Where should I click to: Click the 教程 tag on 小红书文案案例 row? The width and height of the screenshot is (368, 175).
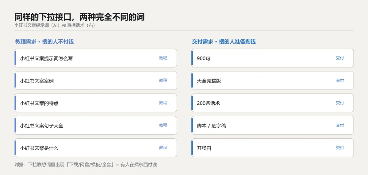coord(163,81)
